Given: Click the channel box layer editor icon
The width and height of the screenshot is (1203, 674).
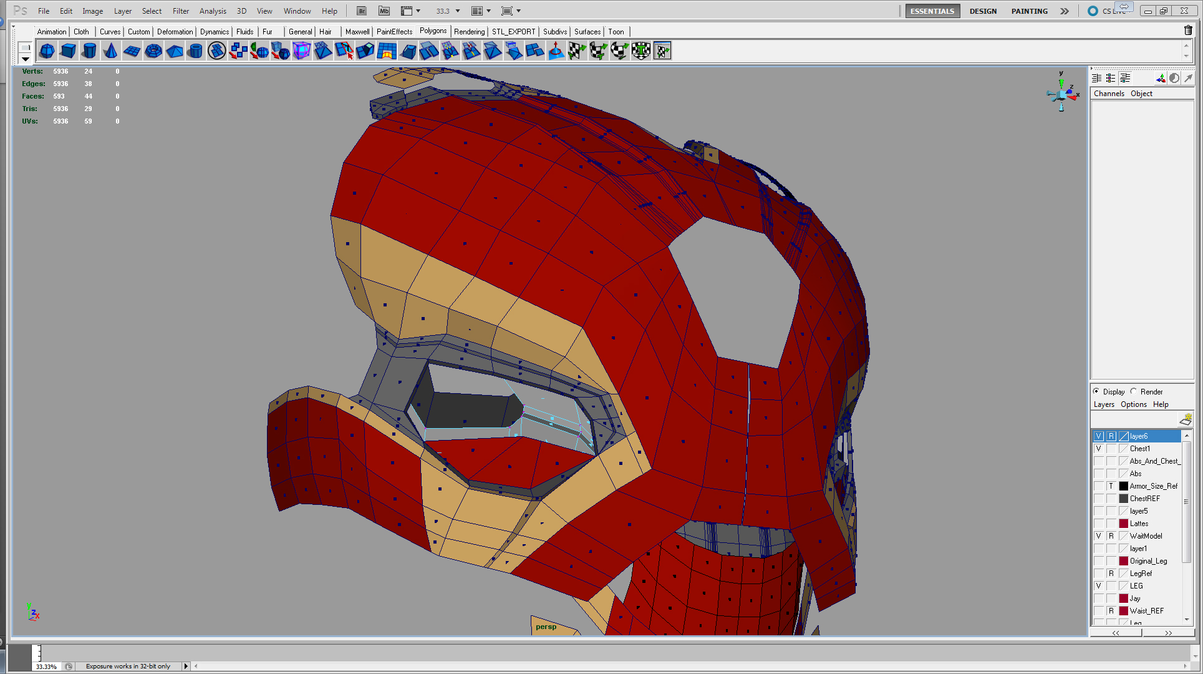Looking at the screenshot, I should point(1125,78).
